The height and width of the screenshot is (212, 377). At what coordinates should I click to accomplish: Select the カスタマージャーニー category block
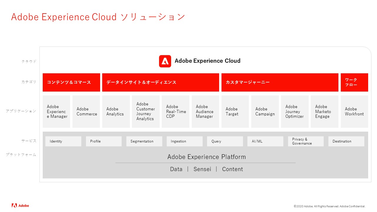click(x=280, y=82)
